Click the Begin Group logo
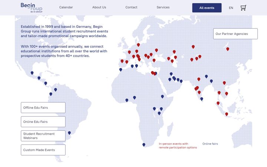This screenshot has width=267, height=167. coord(32,8)
